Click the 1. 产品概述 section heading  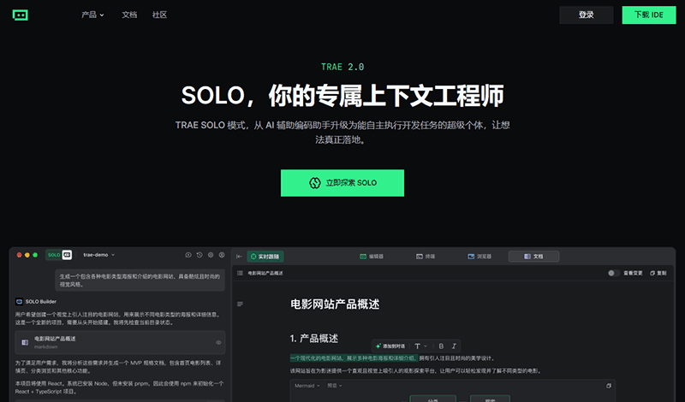click(x=314, y=338)
